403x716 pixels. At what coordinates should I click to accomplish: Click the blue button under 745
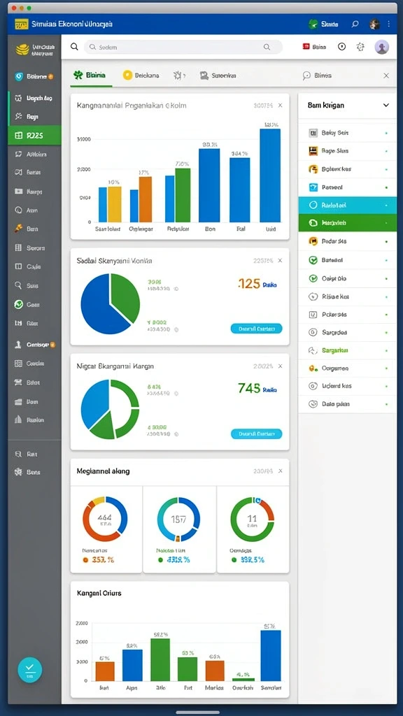pos(256,434)
